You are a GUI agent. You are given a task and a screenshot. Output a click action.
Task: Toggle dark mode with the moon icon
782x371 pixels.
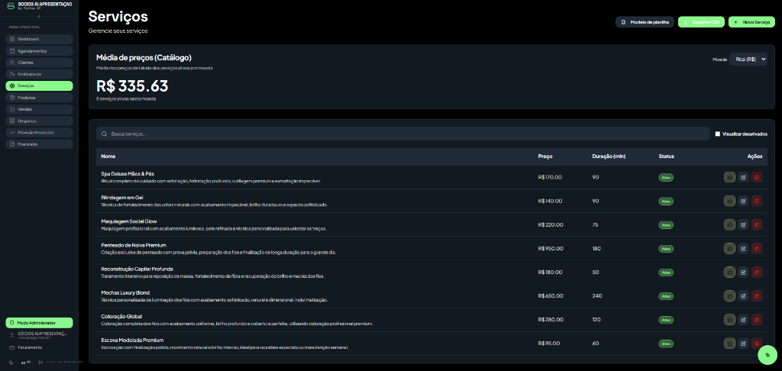[11, 362]
